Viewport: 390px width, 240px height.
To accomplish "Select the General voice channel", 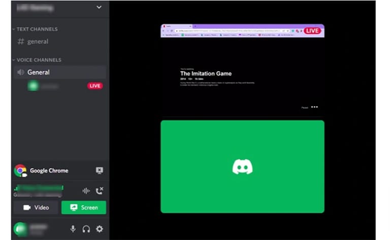I will (x=60, y=72).
